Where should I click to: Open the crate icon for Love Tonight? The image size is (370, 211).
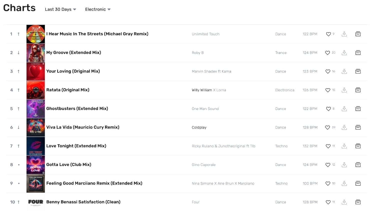pos(358,146)
